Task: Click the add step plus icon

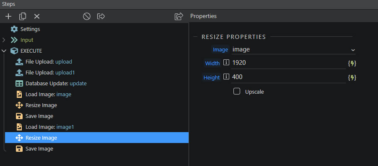Action: (8, 16)
